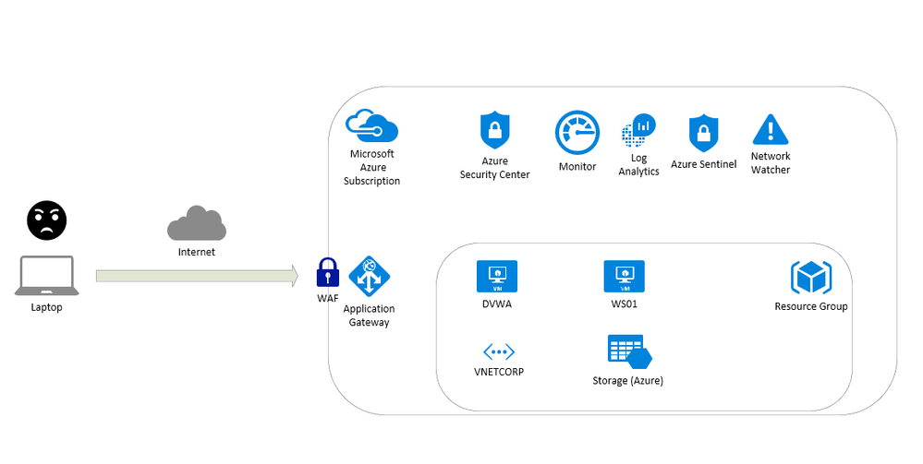Image resolution: width=923 pixels, height=464 pixels.
Task: Click the Application Gateway diamond icon
Action: [x=369, y=276]
